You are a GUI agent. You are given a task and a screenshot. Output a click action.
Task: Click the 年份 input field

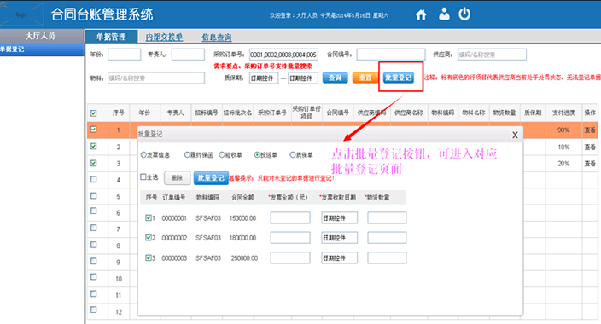tap(124, 55)
